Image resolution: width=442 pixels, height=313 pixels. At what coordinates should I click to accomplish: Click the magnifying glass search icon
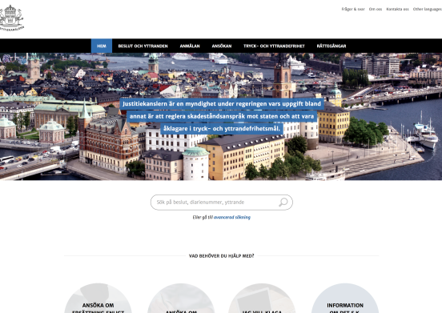(x=283, y=203)
